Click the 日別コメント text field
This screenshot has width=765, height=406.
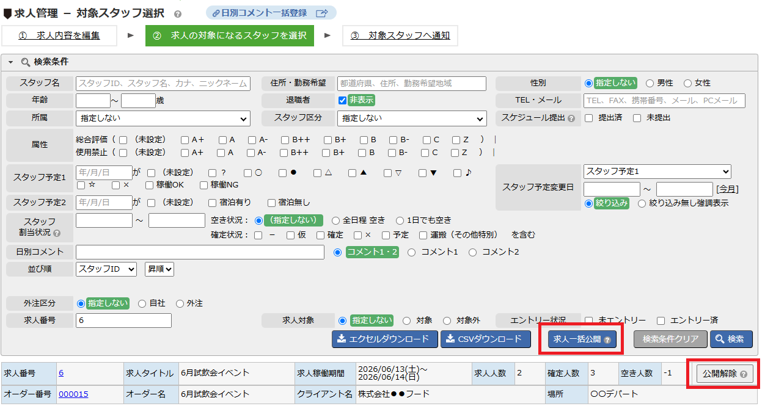point(200,252)
